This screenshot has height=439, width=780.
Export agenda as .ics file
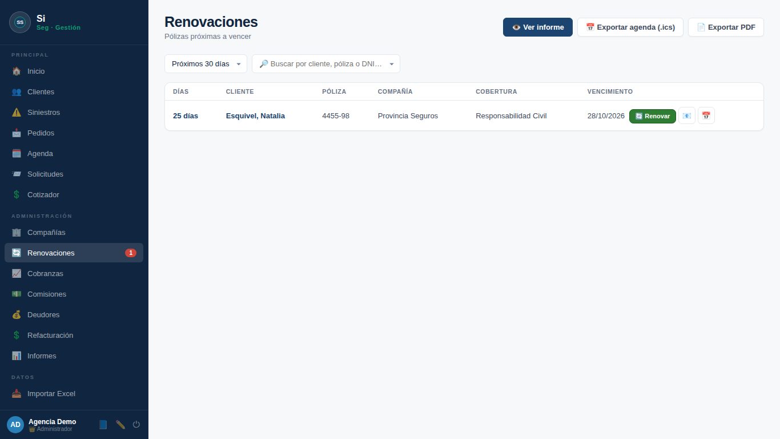pyautogui.click(x=630, y=27)
